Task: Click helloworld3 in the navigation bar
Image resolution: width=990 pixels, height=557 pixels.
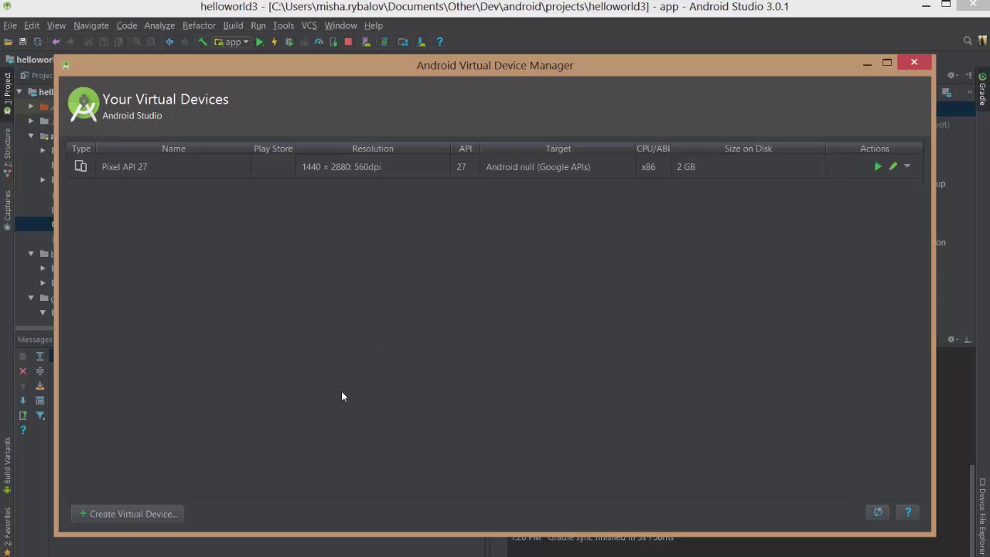Action: (29, 60)
